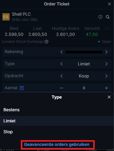This screenshot has width=114, height=151.
Task: Decrease Aantal with the minus button
Action: [x=62, y=88]
